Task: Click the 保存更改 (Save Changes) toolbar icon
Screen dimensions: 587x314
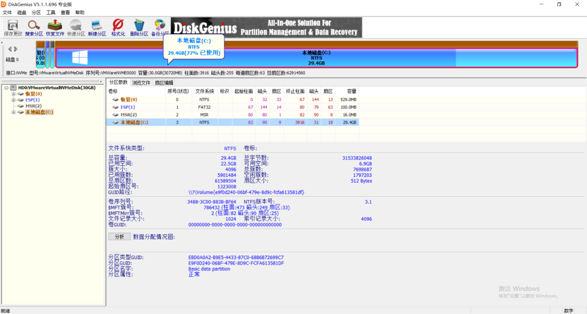Action: click(13, 27)
